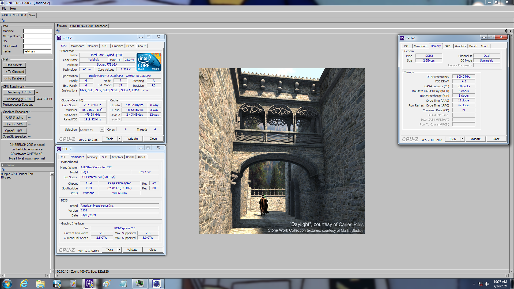514x289 pixels.
Task: Open Graphics tab in top-left CPU-Z window
Action: click(x=118, y=46)
